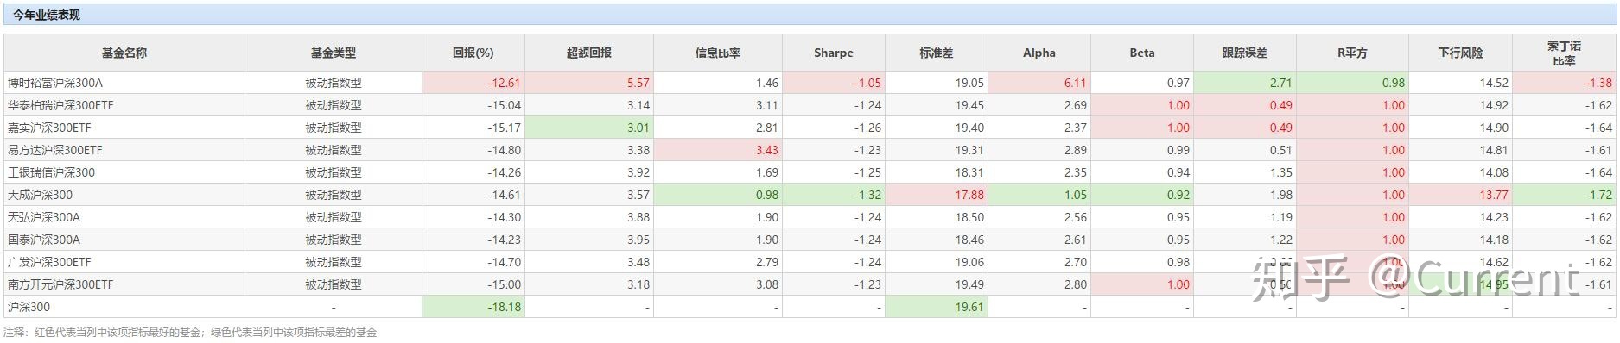Screen dimensions: 1620x343
Task: Click the 南方开元沪深300ETF fund name
Action: click(x=60, y=284)
